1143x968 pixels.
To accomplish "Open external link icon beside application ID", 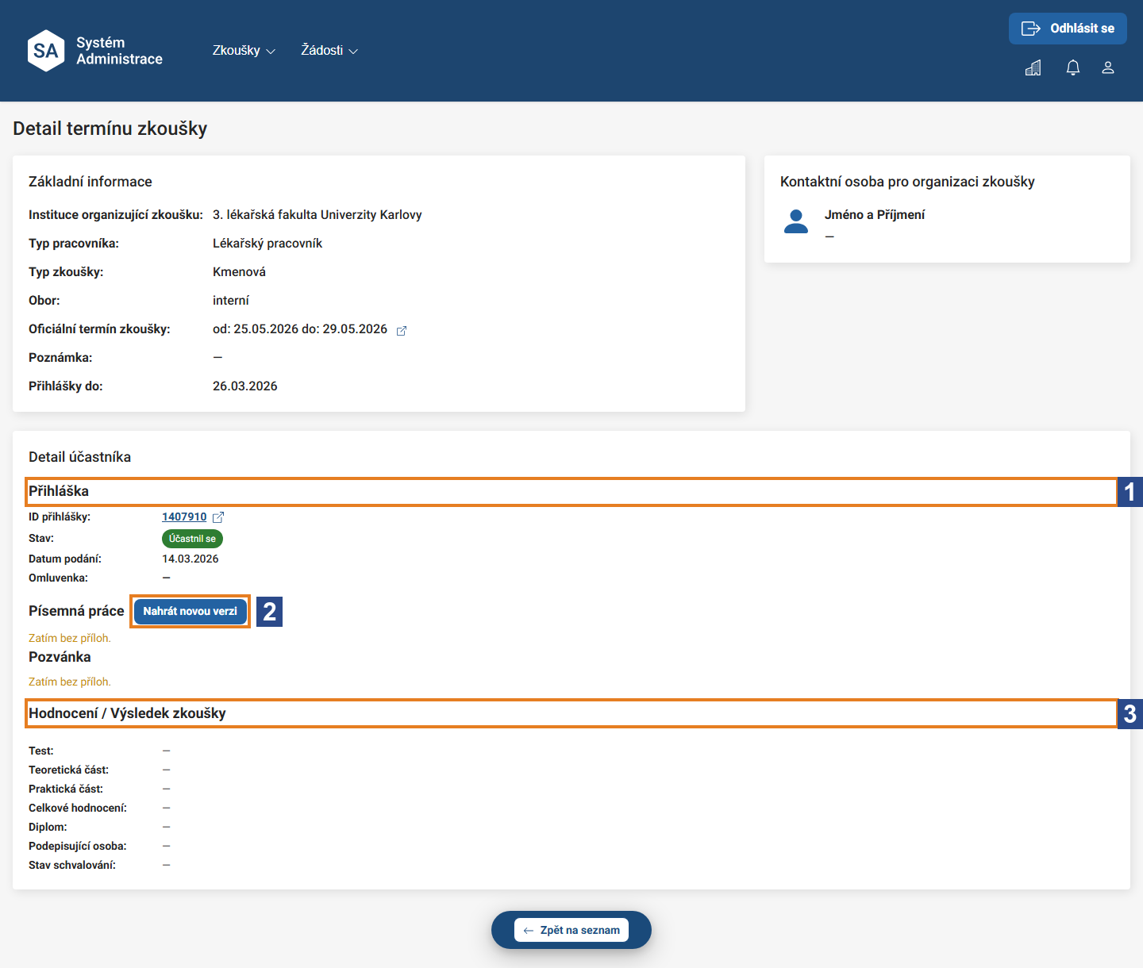I will click(218, 517).
